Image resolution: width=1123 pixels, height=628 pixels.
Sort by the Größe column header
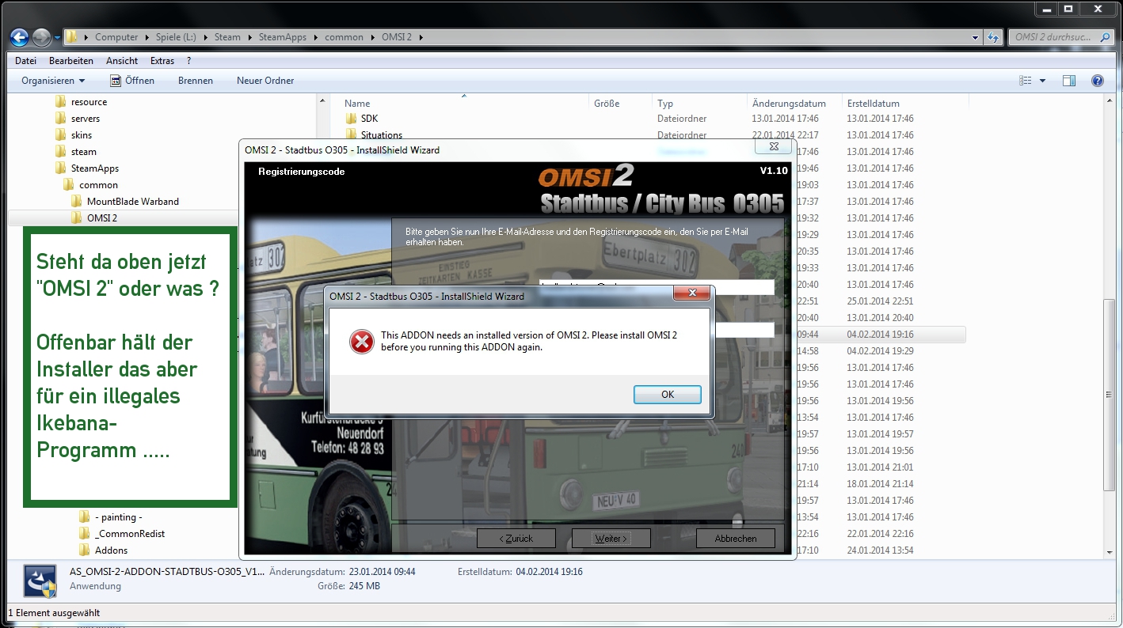(607, 104)
